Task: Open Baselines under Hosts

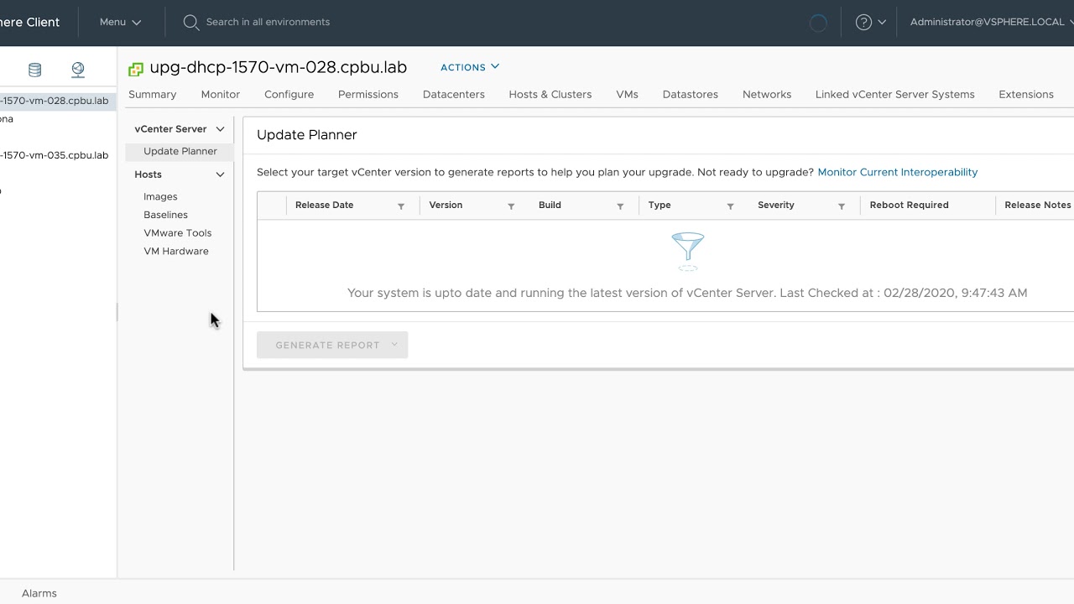Action: (x=165, y=215)
